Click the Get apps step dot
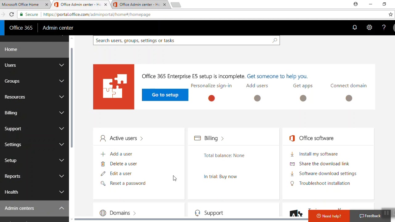The height and width of the screenshot is (222, 395). coord(303,98)
